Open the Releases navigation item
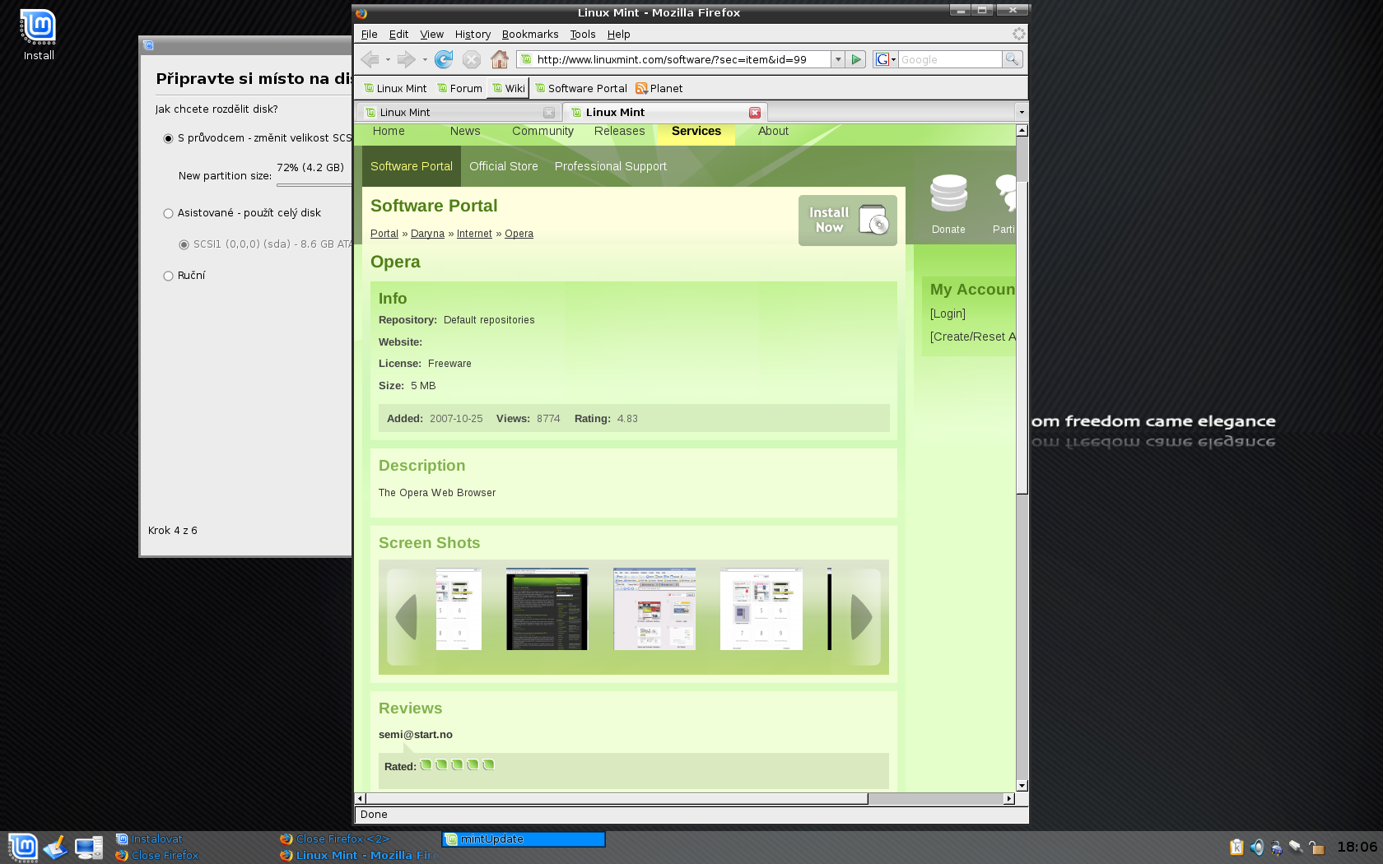The height and width of the screenshot is (864, 1383). pyautogui.click(x=620, y=131)
